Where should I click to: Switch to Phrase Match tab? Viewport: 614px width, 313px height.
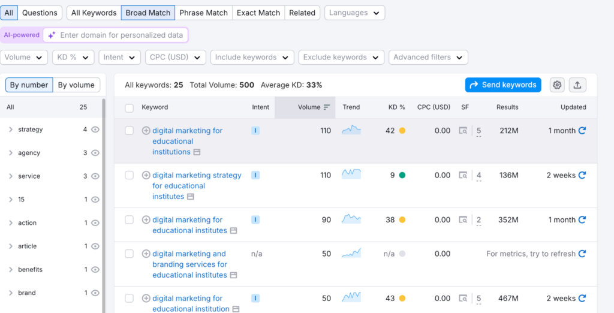point(203,13)
